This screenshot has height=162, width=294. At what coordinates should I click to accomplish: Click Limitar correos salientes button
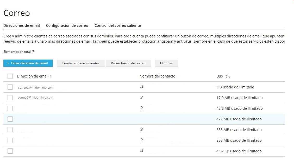point(81,63)
